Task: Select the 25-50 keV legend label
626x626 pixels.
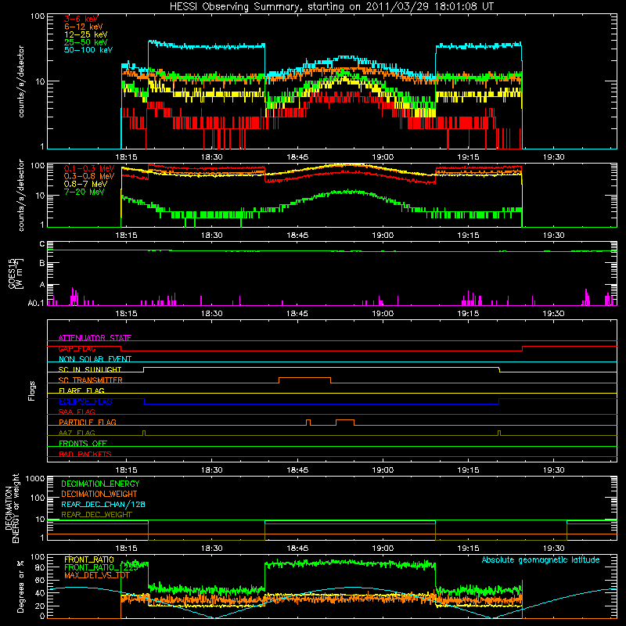Action: (86, 42)
